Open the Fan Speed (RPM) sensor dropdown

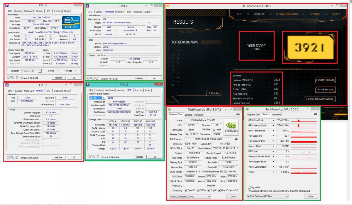[273, 141]
